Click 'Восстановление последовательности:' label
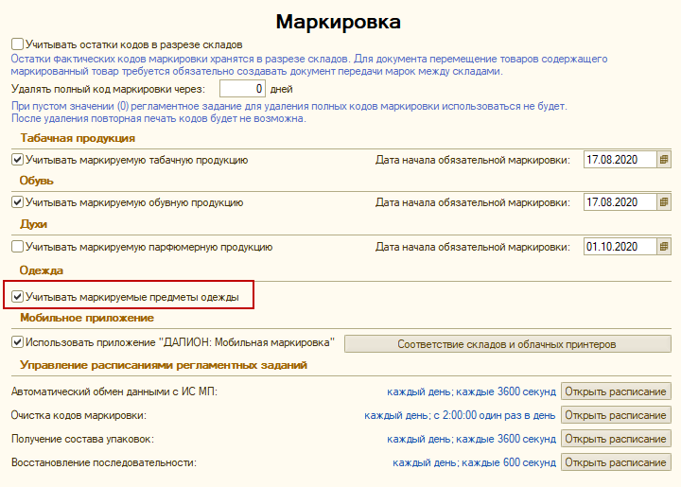This screenshot has height=487, width=681. point(104,462)
